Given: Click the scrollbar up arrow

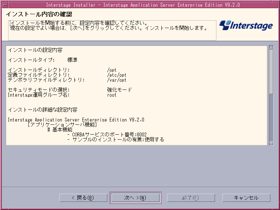Looking at the screenshot, I should pos(271,47).
